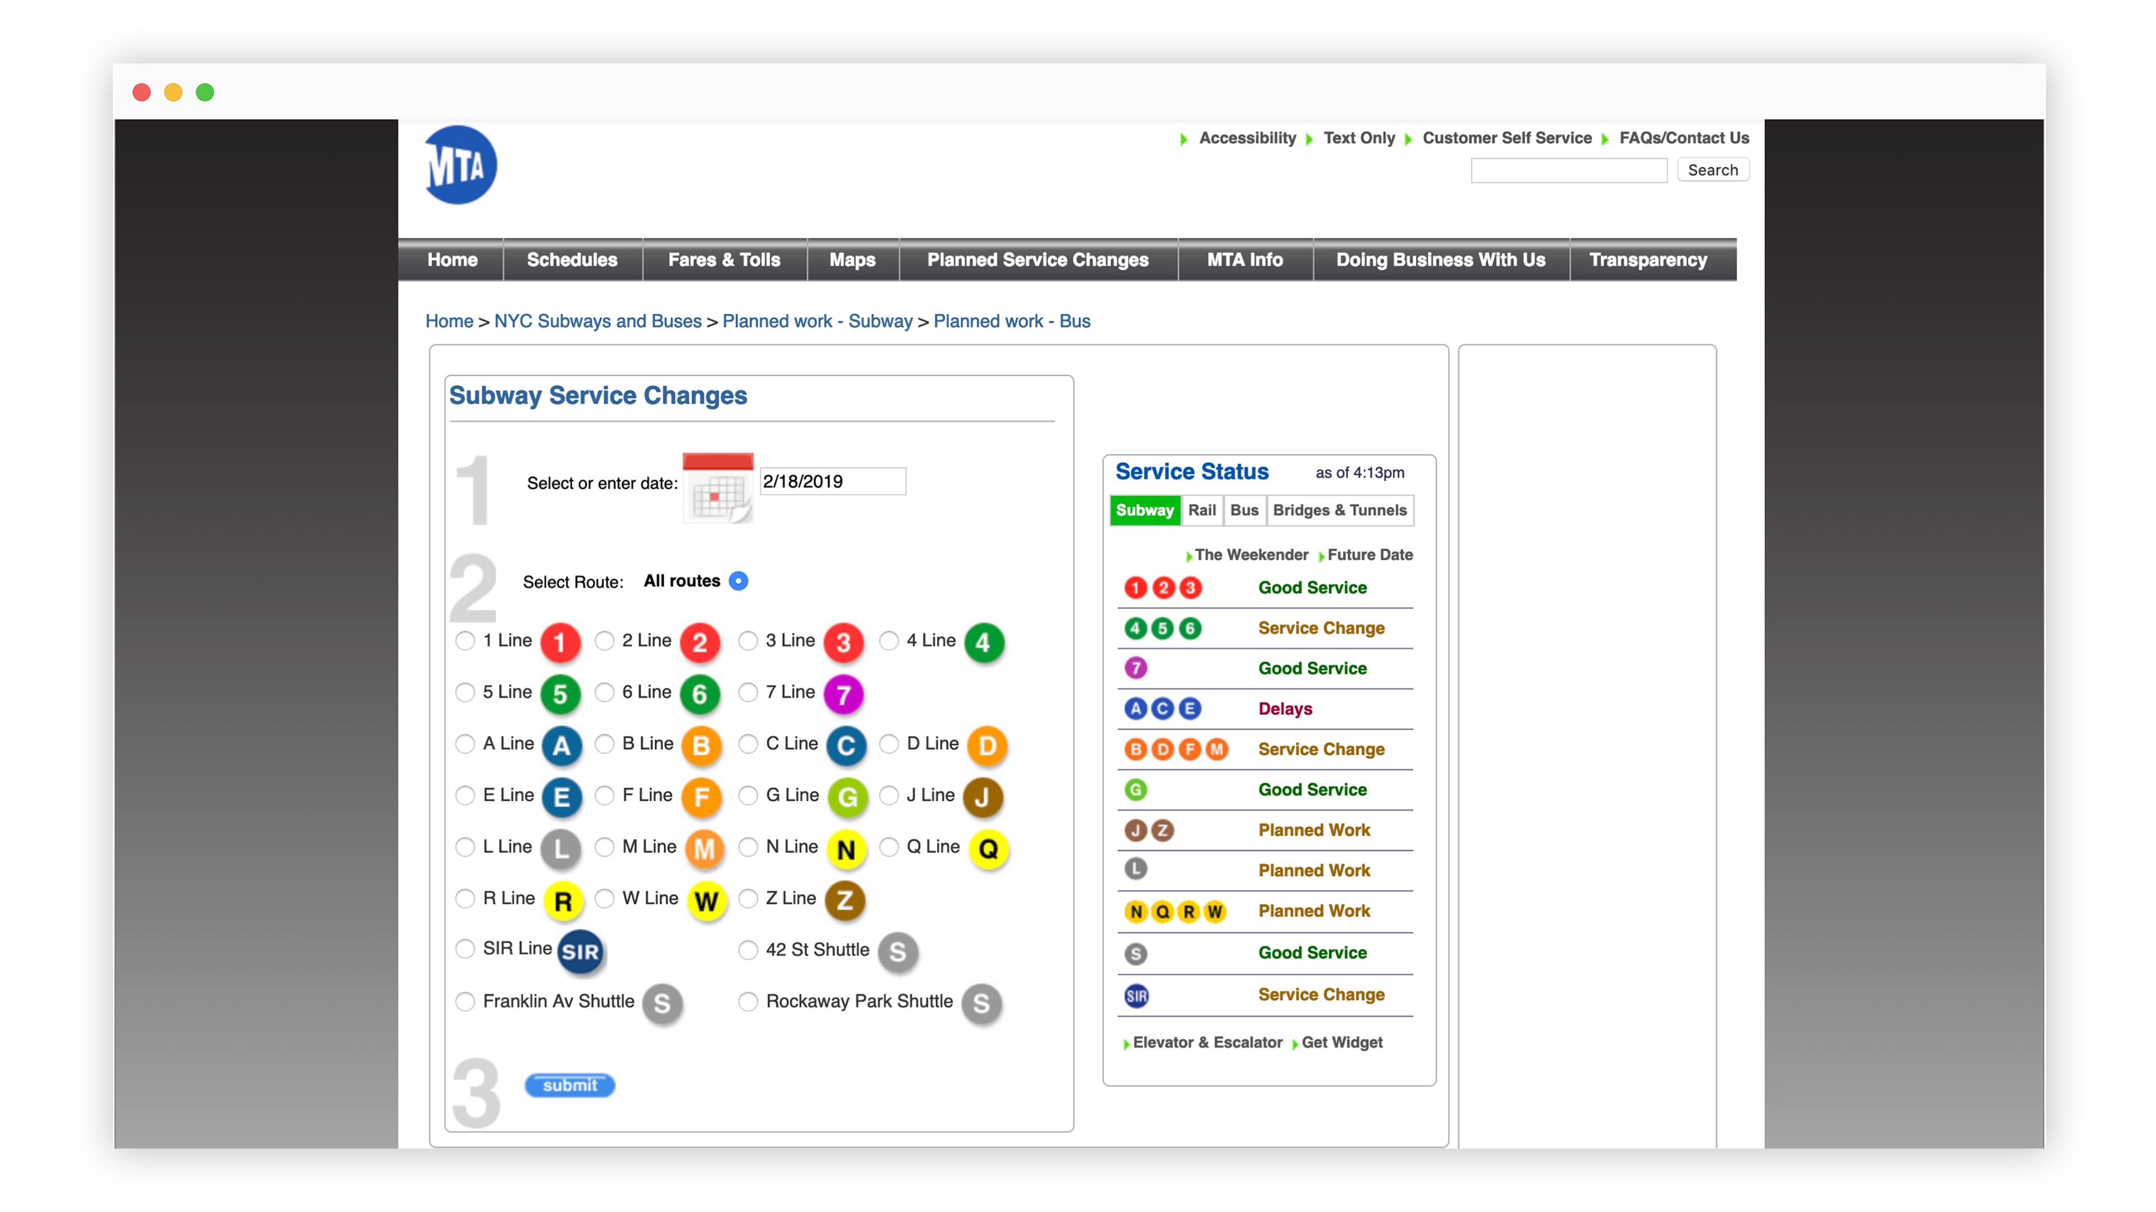Click the red 2 line bullet icon

pyautogui.click(x=700, y=642)
